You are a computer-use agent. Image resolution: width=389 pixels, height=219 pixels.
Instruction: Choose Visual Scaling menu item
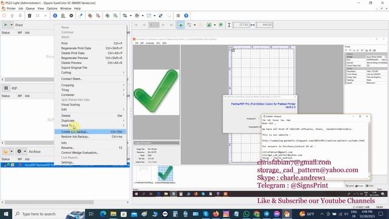(x=90, y=105)
